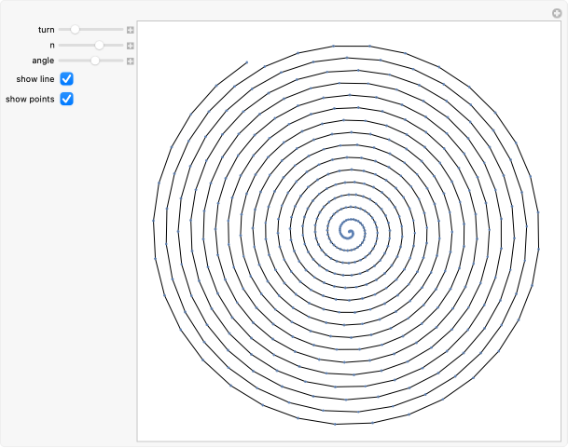Click the angle slider thumb
Image resolution: width=568 pixels, height=448 pixels.
pos(95,61)
